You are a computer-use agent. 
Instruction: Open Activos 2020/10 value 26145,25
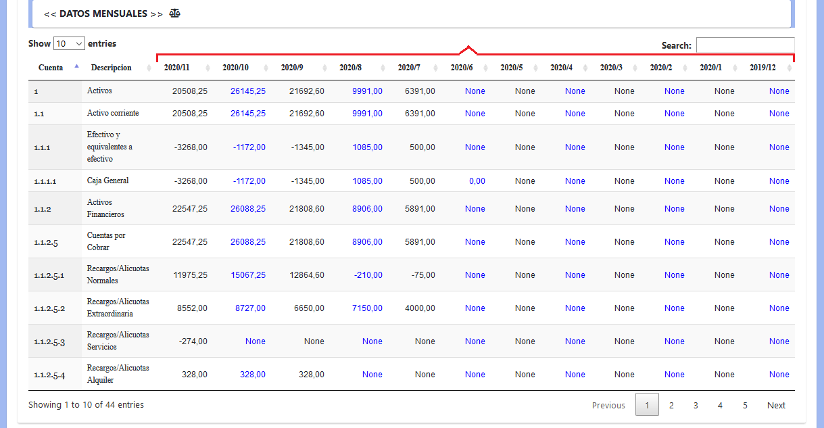[x=248, y=91]
